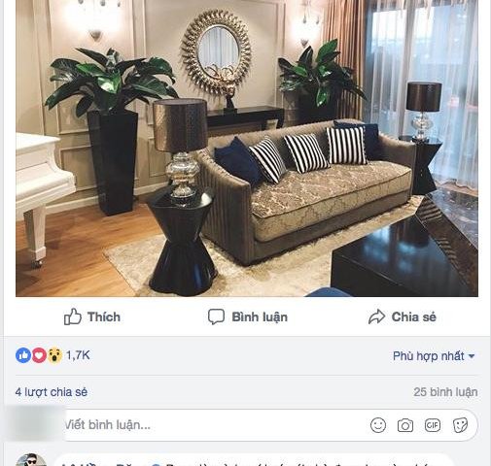Click the Chia sẻ button label
Screen dimensions: 491x466
click(x=413, y=316)
